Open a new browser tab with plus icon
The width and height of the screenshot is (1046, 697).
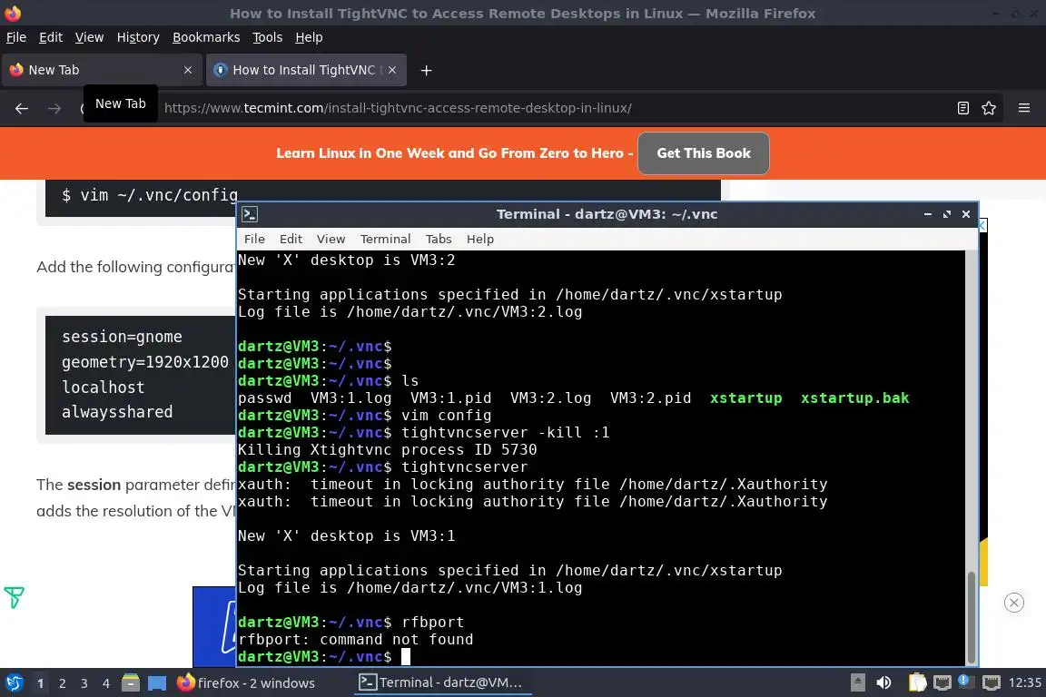(426, 70)
